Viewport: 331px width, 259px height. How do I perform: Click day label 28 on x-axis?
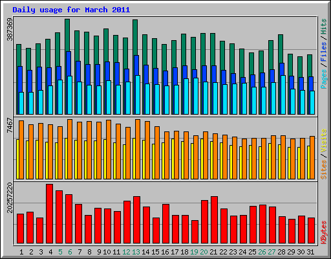[x=281, y=252]
